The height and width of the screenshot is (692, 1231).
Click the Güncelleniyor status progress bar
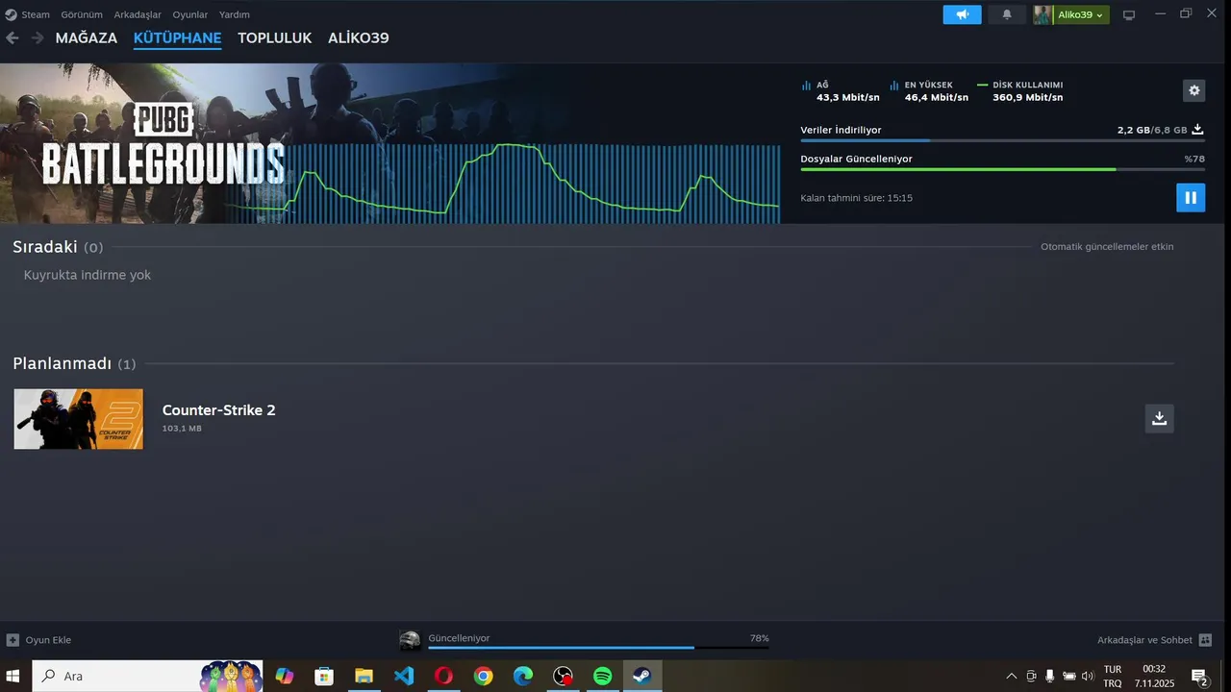click(x=598, y=647)
